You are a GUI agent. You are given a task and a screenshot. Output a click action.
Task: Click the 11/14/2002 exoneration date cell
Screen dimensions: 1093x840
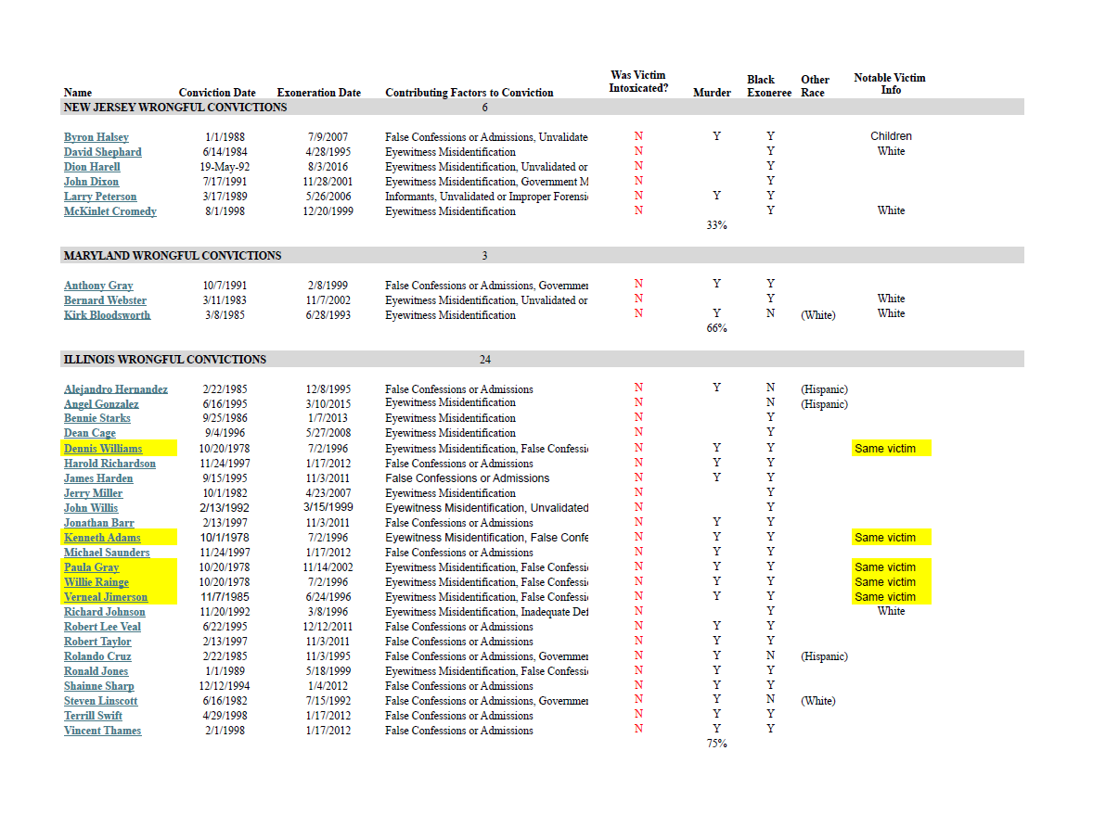(x=328, y=567)
